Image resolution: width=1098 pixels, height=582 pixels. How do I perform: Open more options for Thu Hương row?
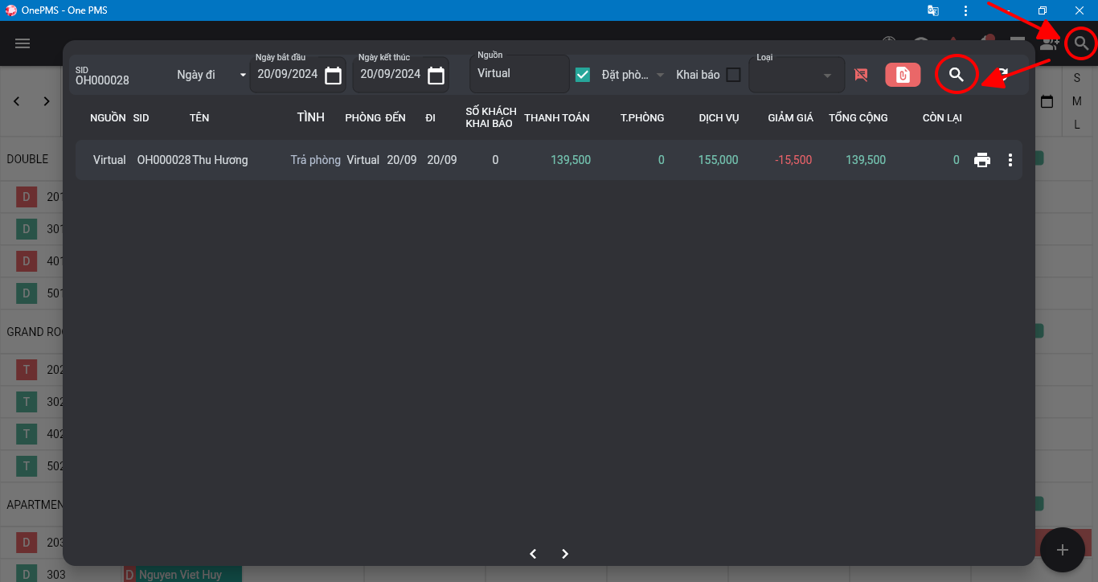[1010, 160]
